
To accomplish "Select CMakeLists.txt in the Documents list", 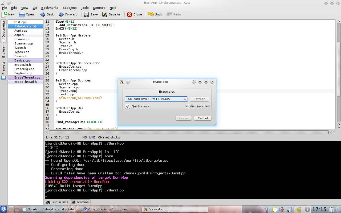I will 25,26.
